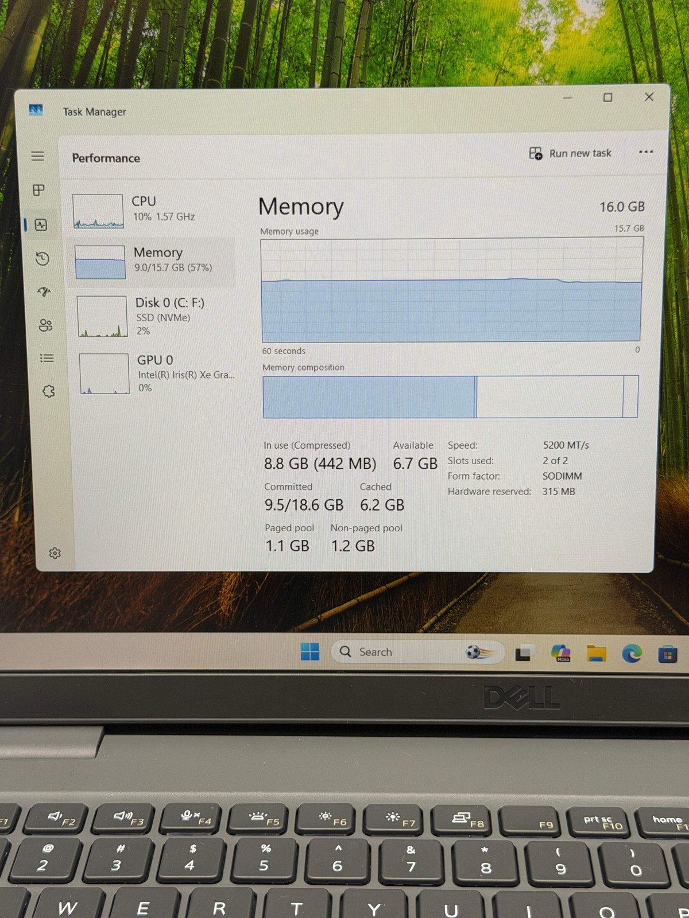Click the Performance page heading
689x918 pixels.
click(106, 158)
